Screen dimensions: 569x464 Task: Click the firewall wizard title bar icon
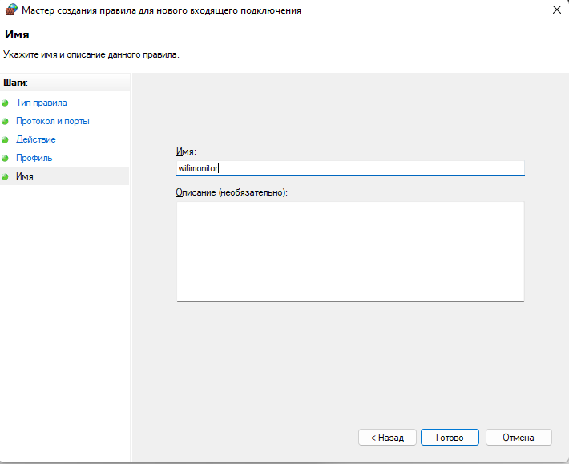tap(11, 10)
